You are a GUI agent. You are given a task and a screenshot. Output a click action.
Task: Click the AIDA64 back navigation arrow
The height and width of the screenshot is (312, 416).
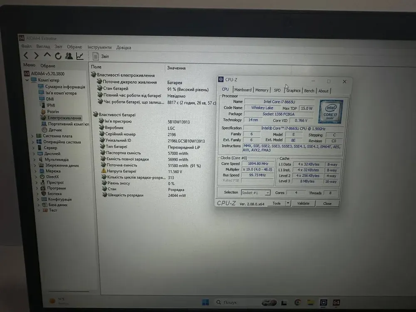point(26,55)
